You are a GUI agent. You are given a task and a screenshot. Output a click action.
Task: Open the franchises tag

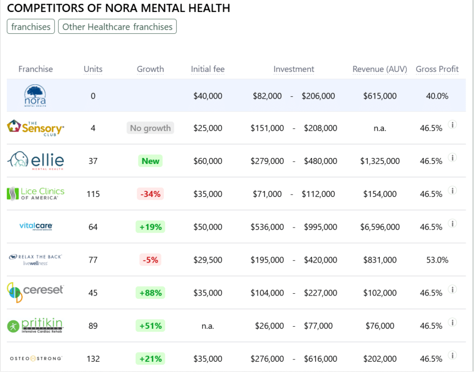point(31,26)
